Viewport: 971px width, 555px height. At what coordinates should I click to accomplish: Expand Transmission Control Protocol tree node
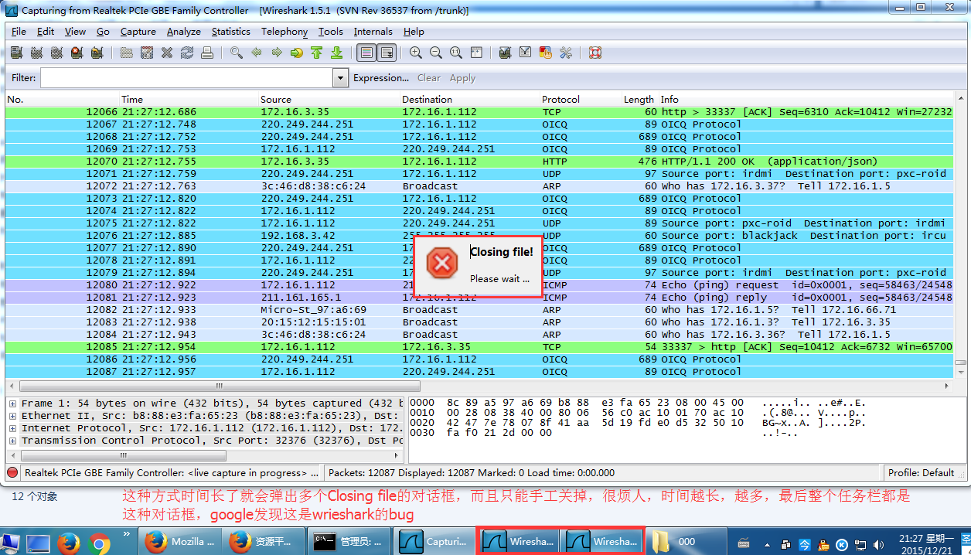click(x=13, y=441)
